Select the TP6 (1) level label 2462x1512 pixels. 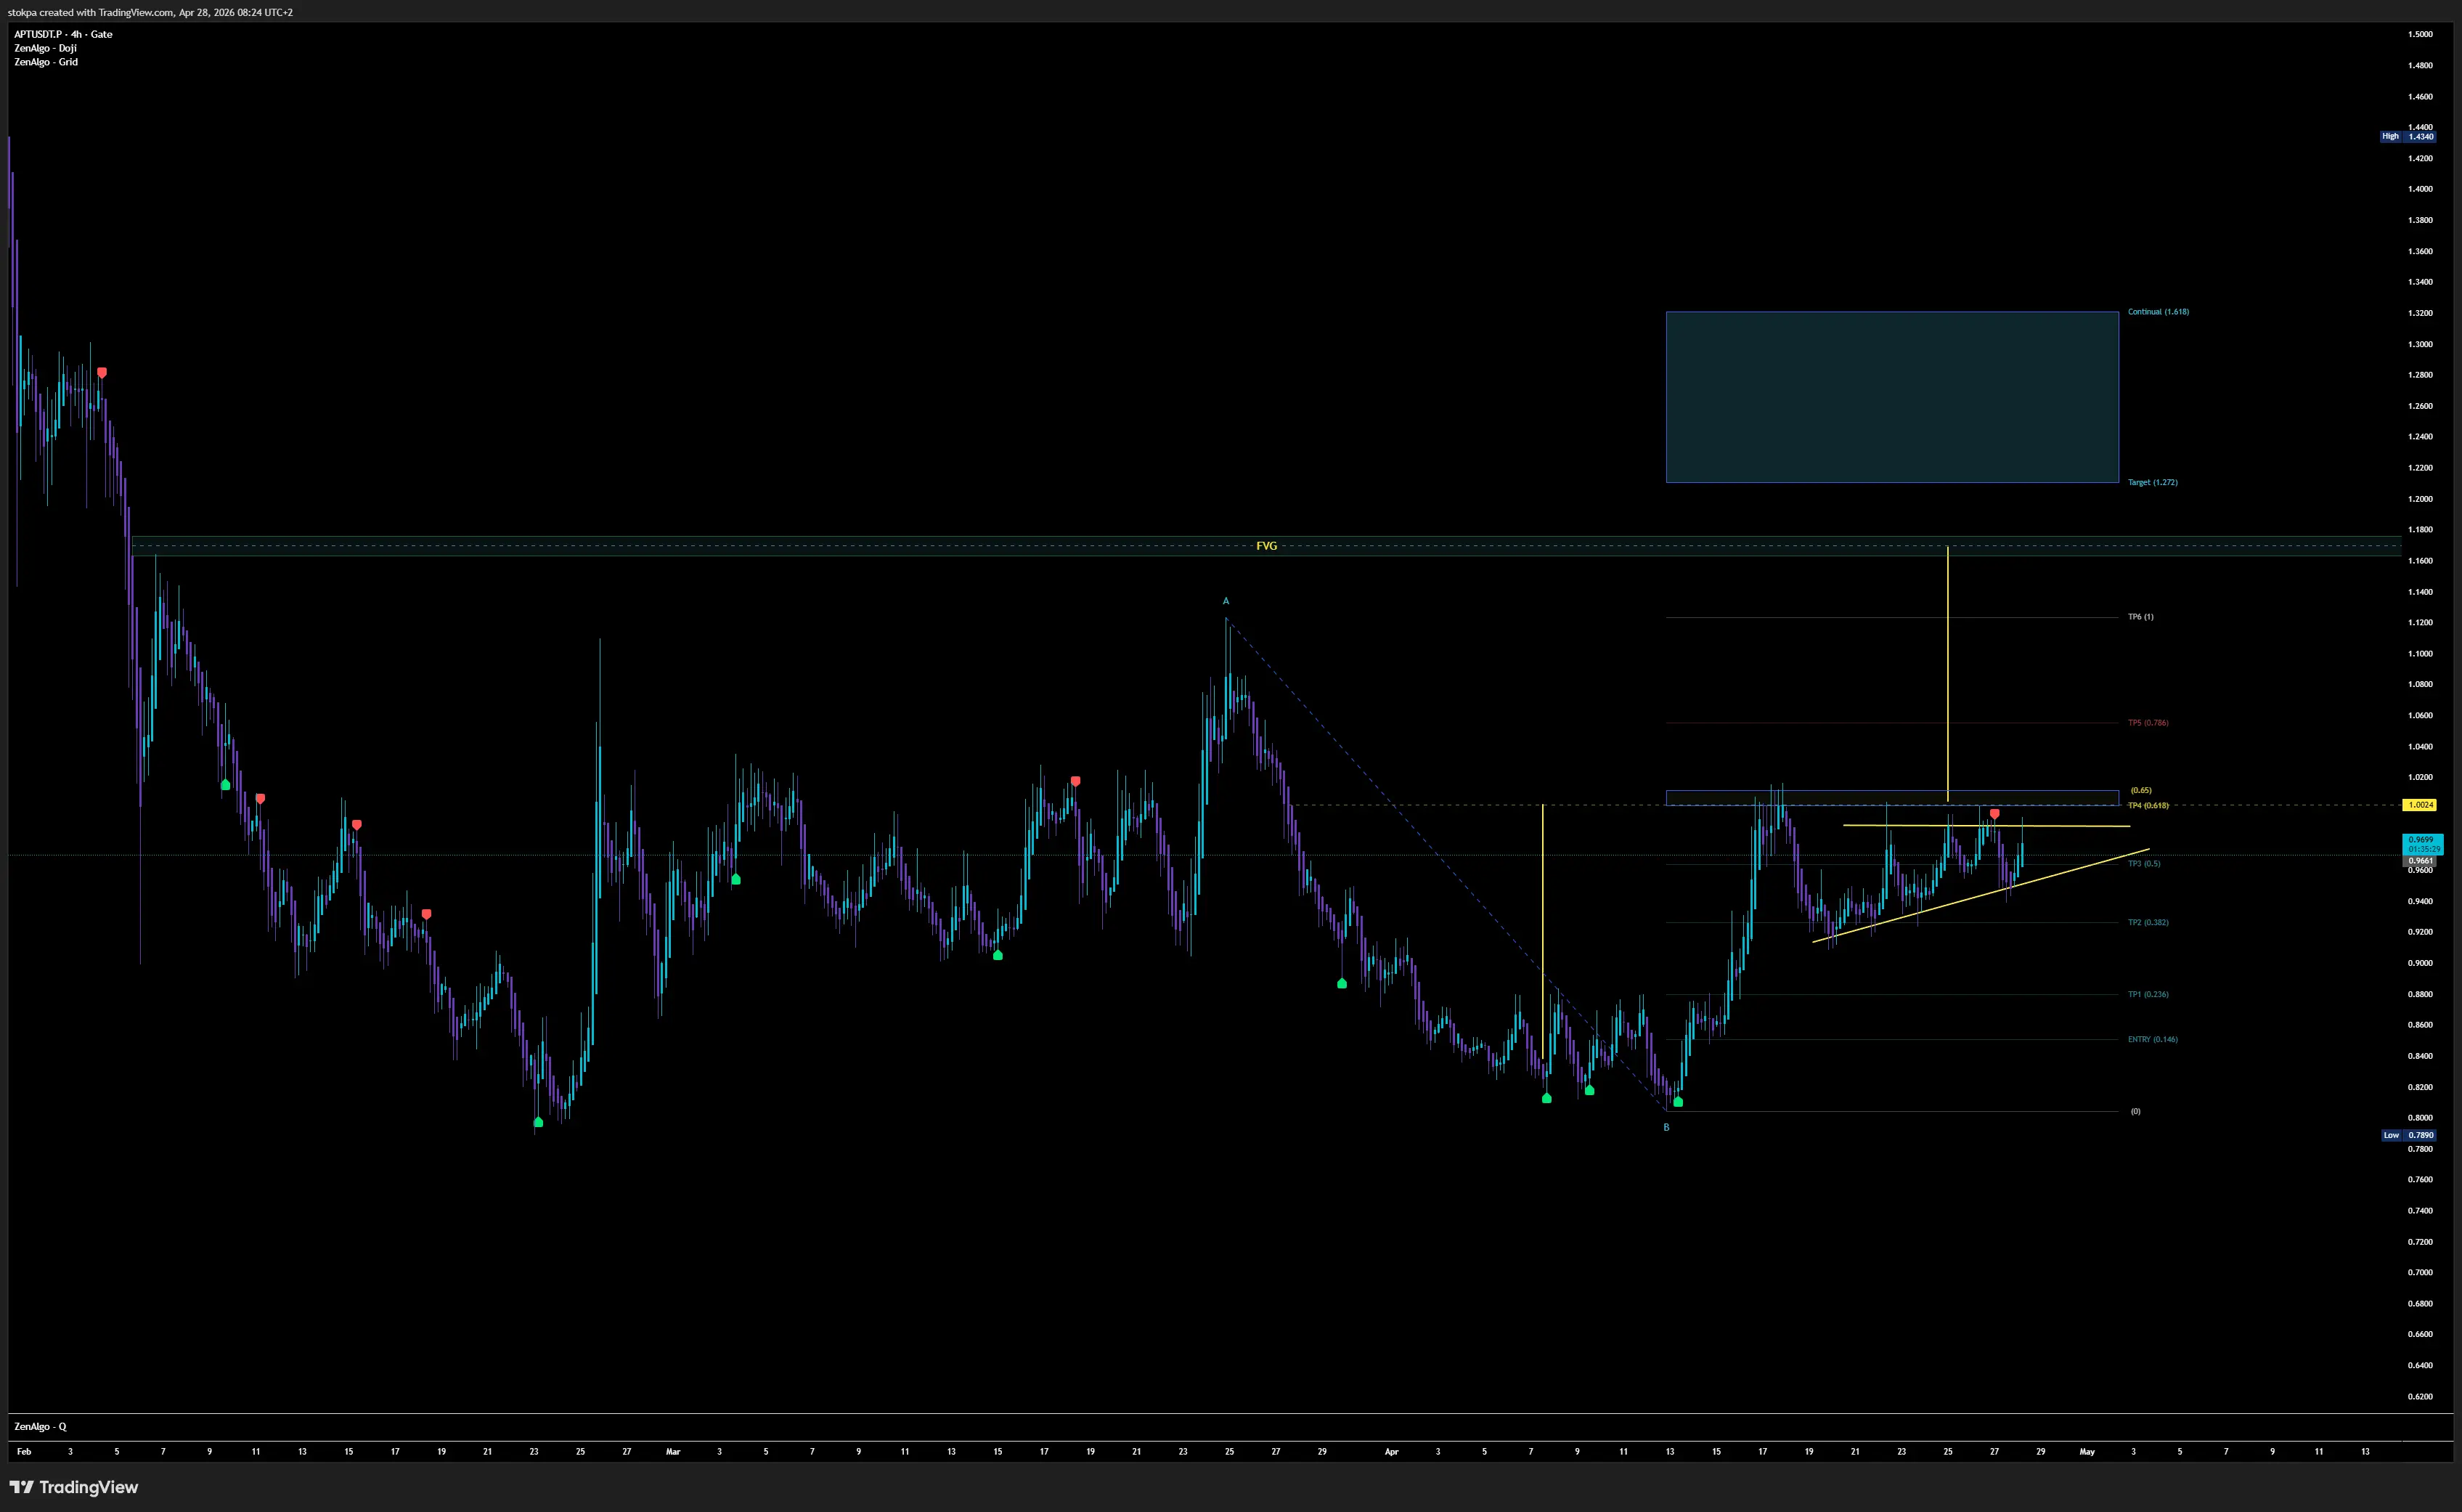point(2140,617)
